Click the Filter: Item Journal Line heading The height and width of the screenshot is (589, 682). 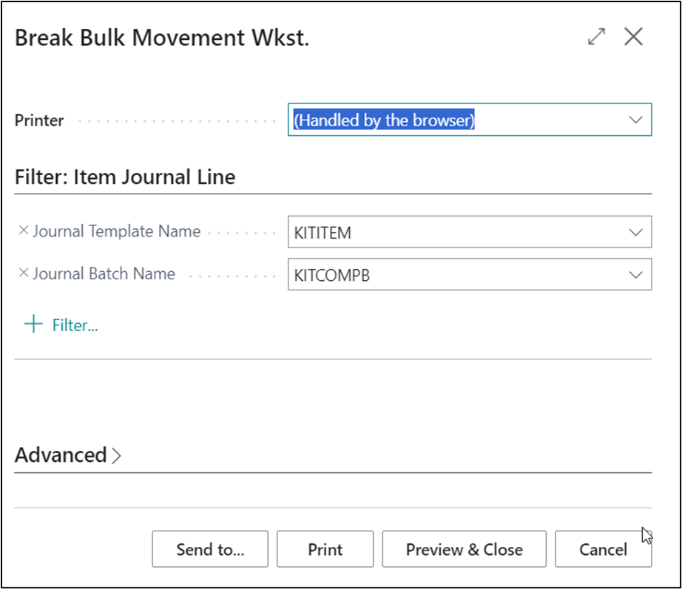(125, 177)
